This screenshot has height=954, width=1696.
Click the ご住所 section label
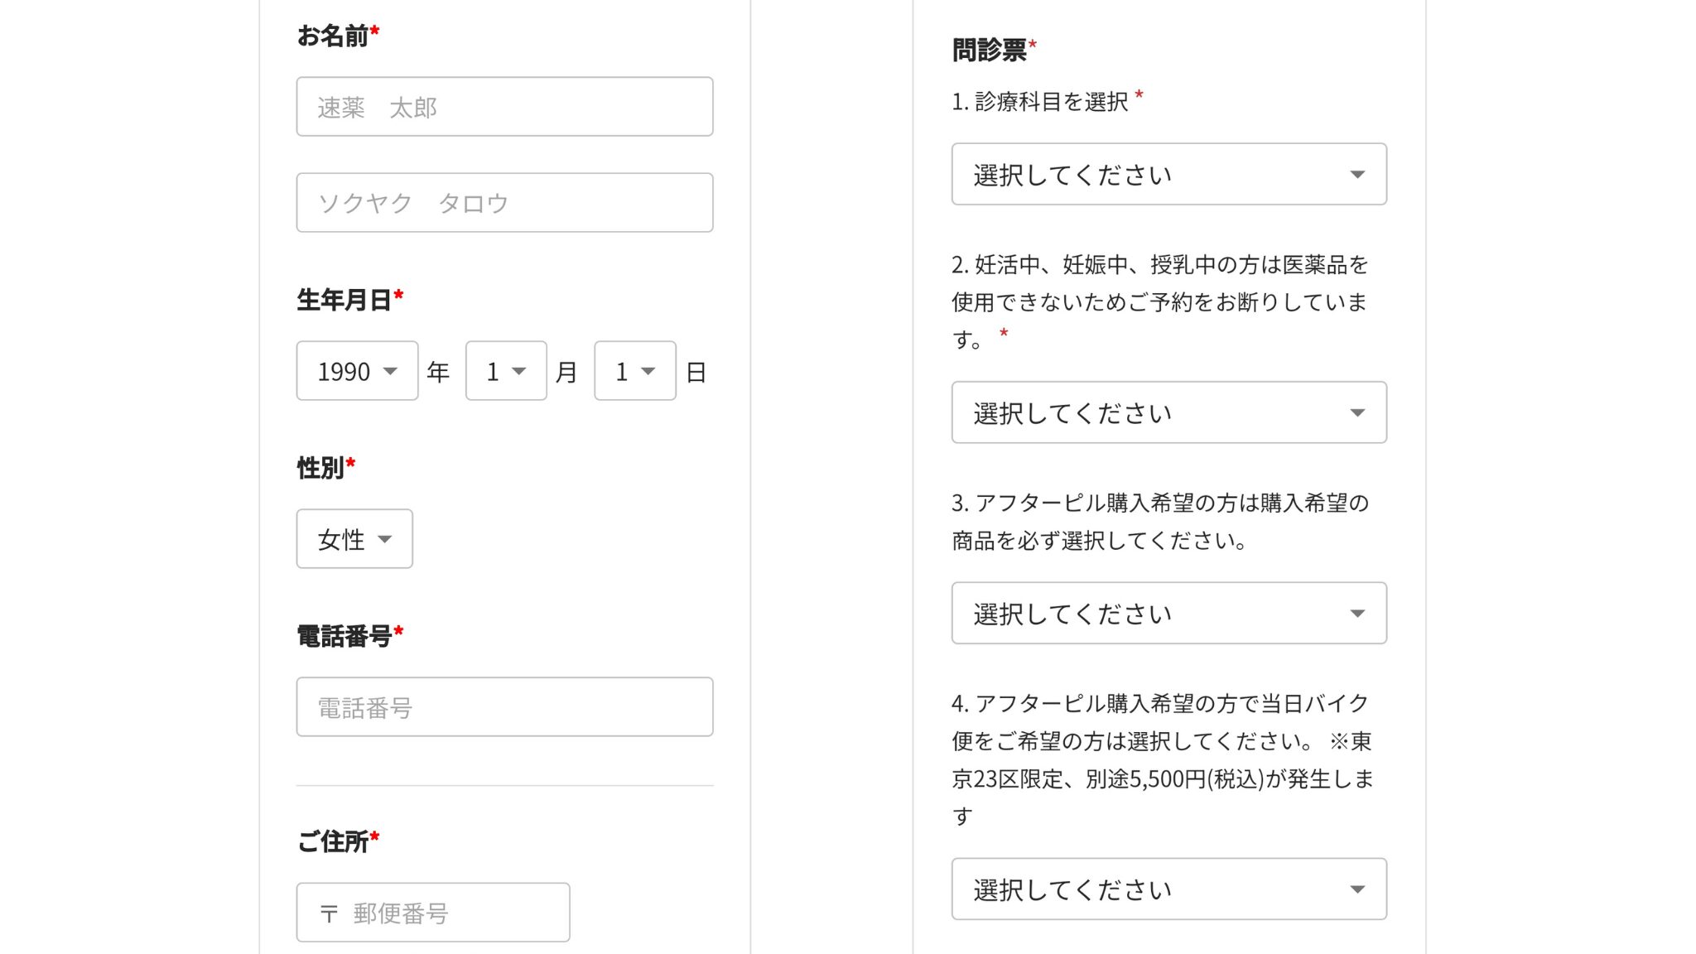pos(333,841)
